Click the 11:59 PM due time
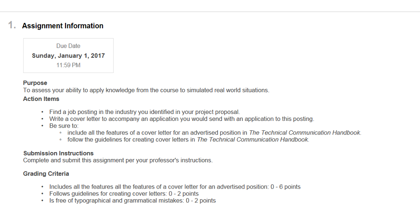420x216 pixels. (68, 65)
